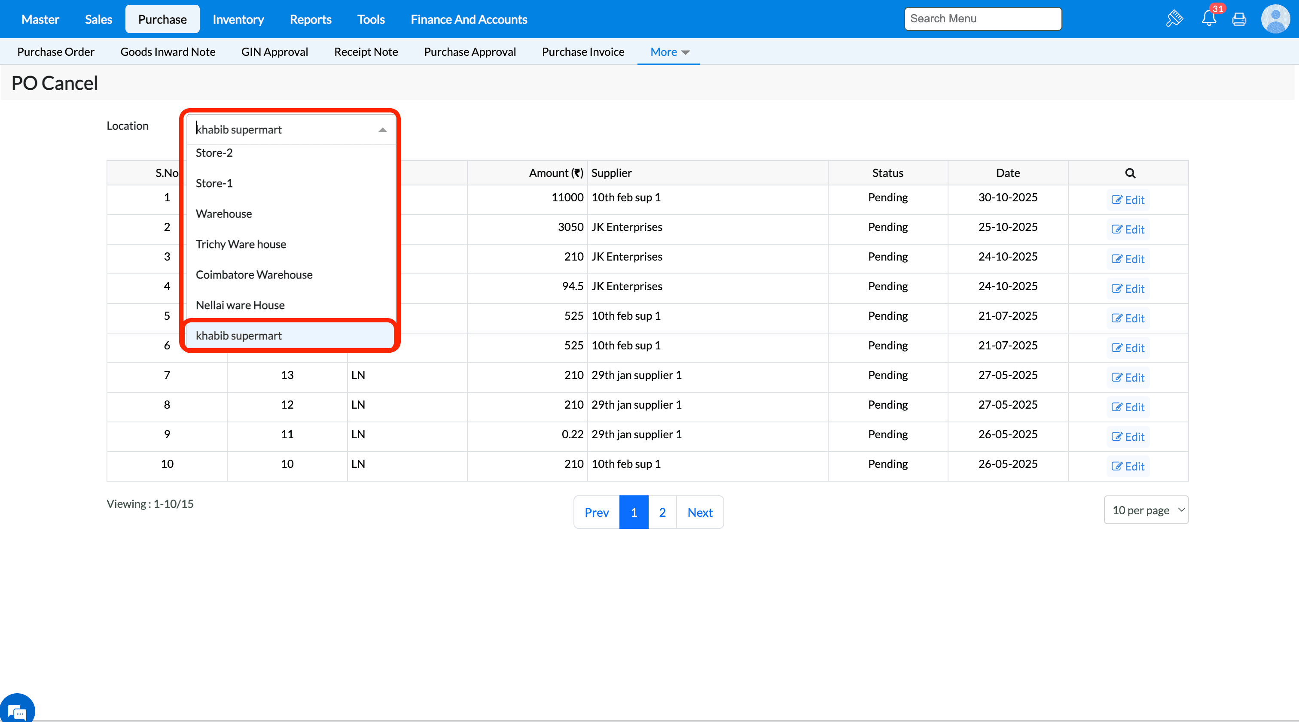Go to page 2 of results
This screenshot has width=1299, height=722.
pos(662,513)
